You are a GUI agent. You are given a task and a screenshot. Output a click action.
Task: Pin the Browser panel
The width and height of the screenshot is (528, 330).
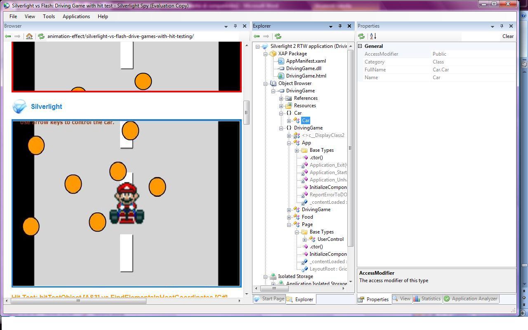point(235,26)
